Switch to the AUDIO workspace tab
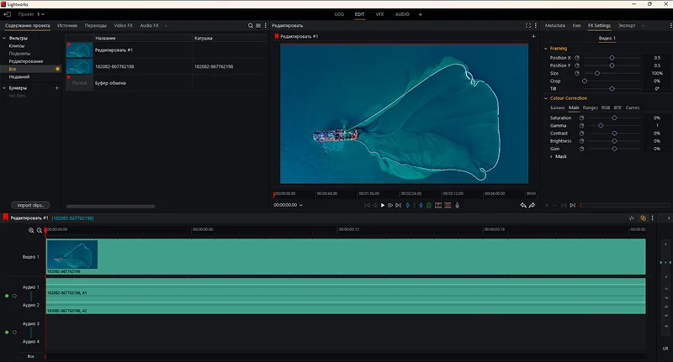 click(x=402, y=14)
